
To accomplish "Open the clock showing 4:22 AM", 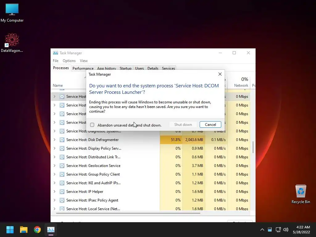I will (301, 230).
